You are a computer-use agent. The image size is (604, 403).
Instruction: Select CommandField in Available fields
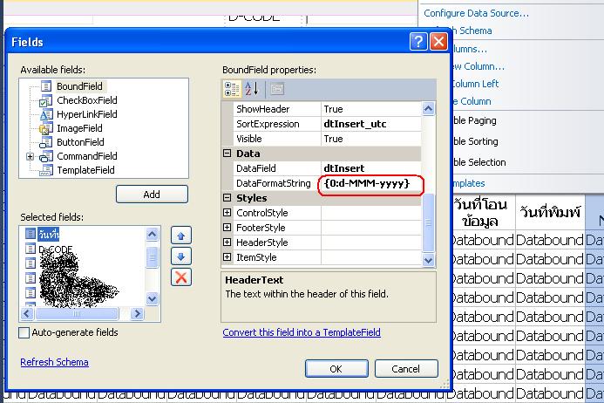[86, 156]
